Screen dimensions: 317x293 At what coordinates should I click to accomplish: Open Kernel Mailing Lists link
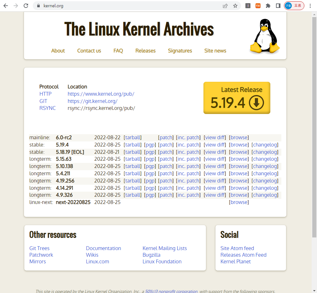click(165, 248)
